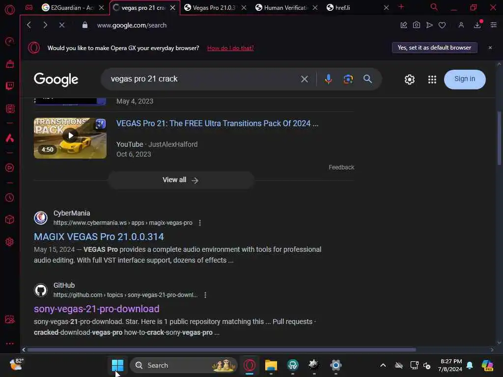
Task: Open the Aria AI sidebar icon
Action: 10,138
